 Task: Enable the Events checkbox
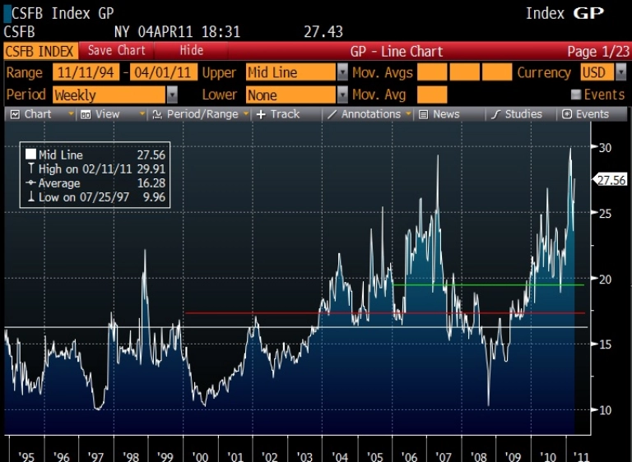tap(576, 95)
